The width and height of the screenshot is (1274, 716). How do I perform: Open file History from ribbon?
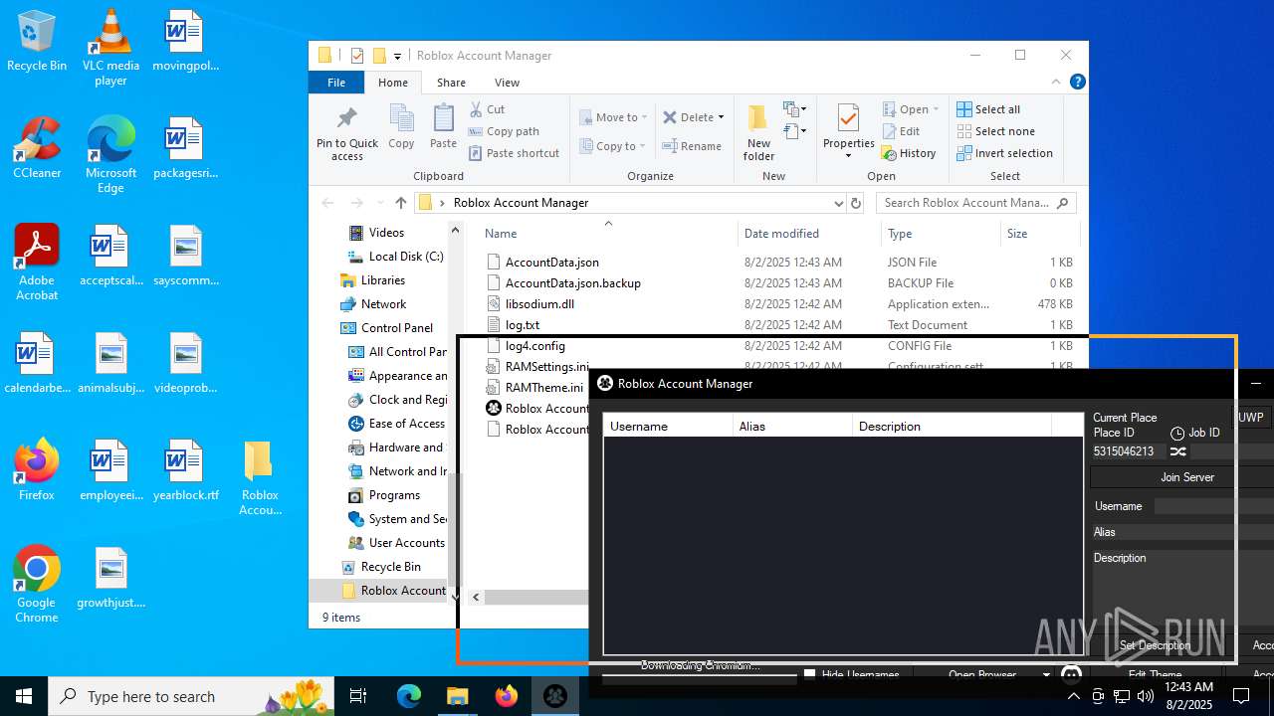point(909,153)
